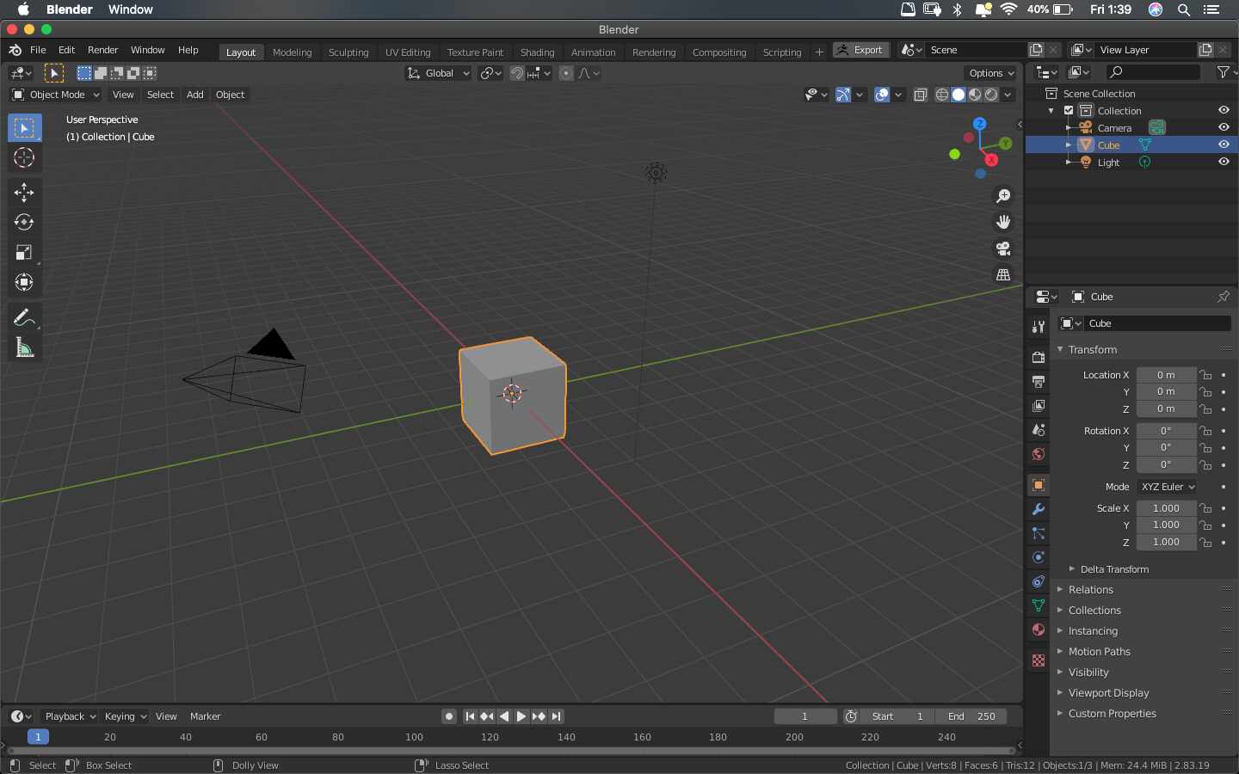Select the Cursor tool in the toolbar
Screen dimensions: 1239x774
pyautogui.click(x=24, y=158)
